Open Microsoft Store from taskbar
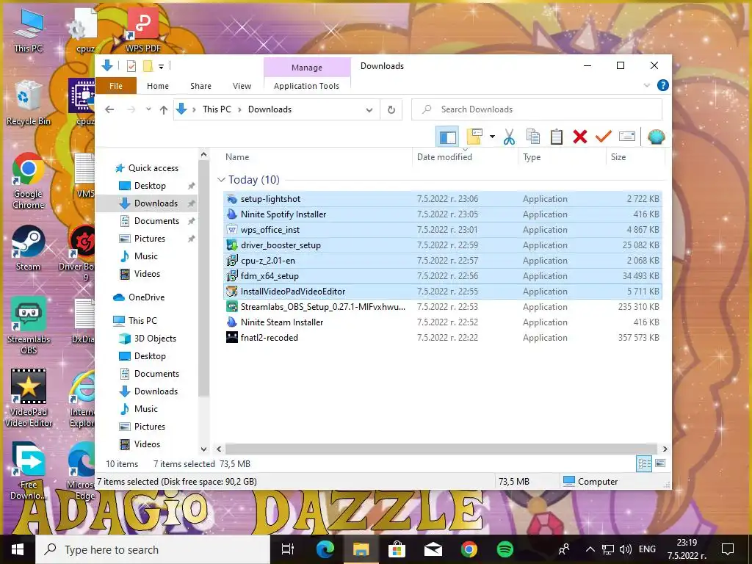The height and width of the screenshot is (564, 752). tap(397, 549)
